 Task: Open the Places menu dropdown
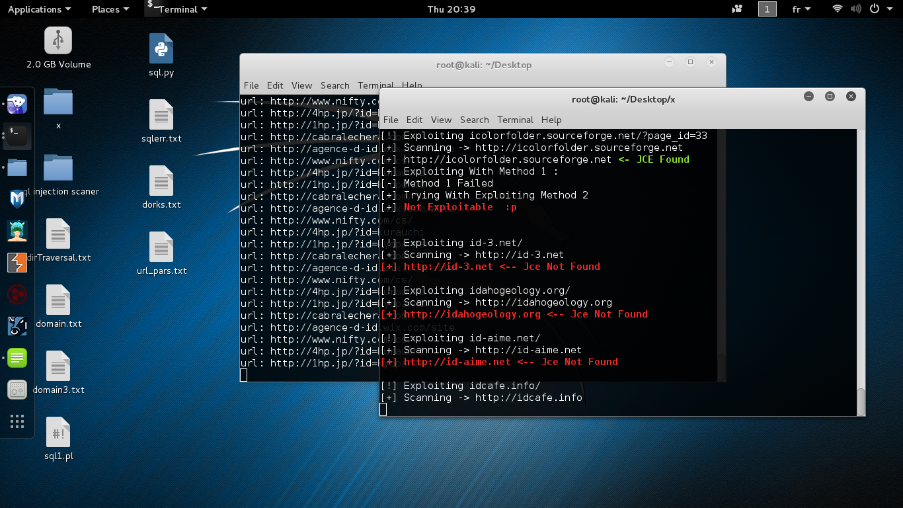point(110,9)
